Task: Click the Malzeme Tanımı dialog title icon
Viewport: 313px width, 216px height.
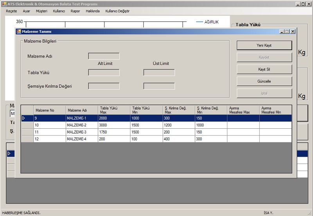Action: click(19, 31)
